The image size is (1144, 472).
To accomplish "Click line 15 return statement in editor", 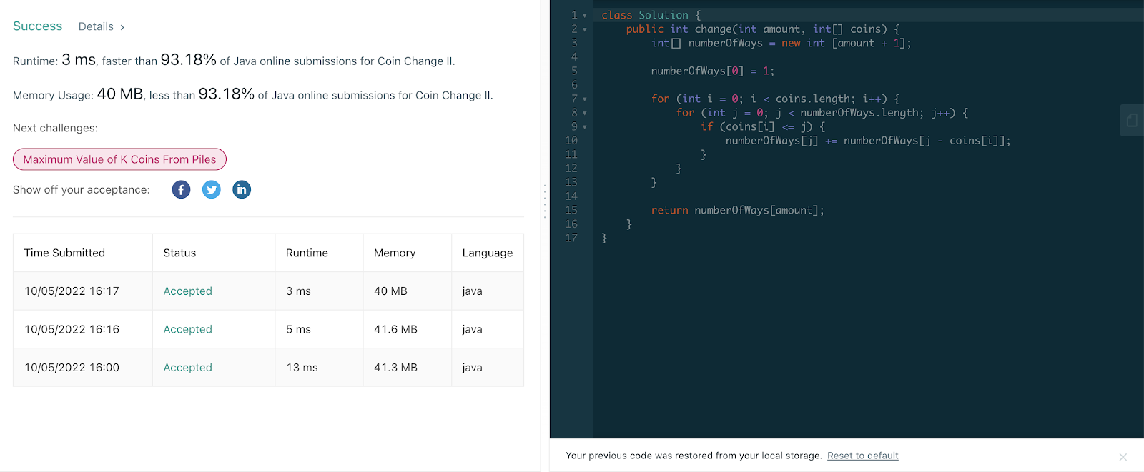I will (x=737, y=211).
